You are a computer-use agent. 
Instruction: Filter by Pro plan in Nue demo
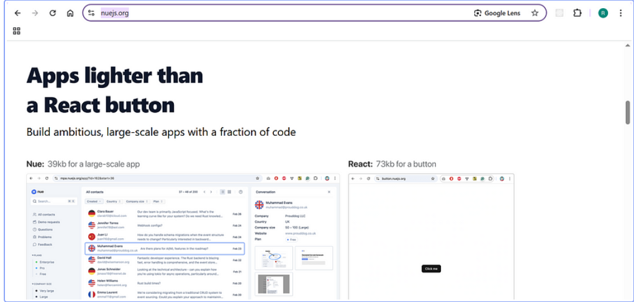click(x=40, y=268)
